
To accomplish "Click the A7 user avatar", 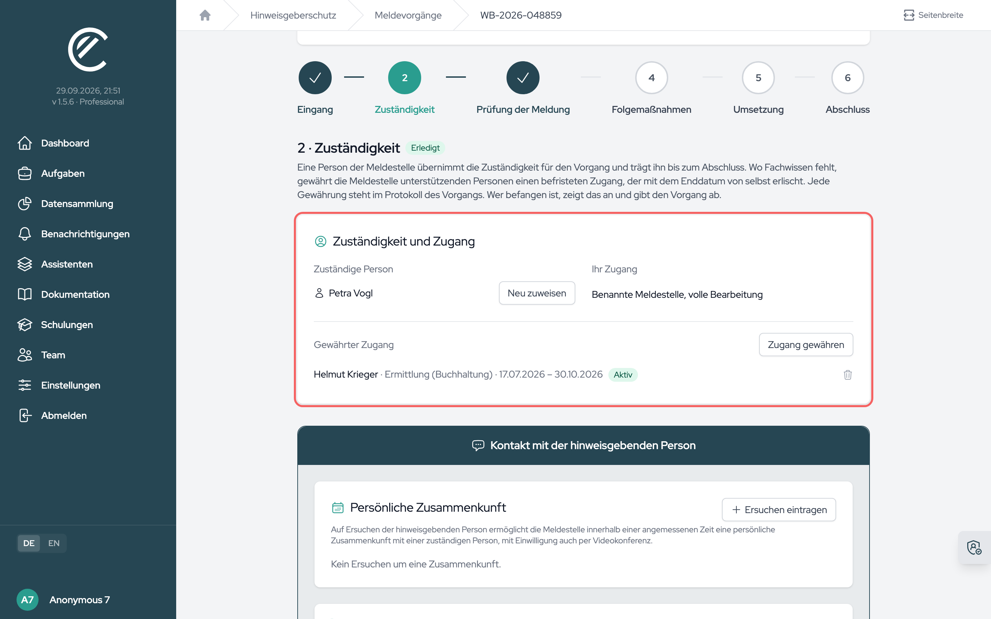I will [x=28, y=600].
